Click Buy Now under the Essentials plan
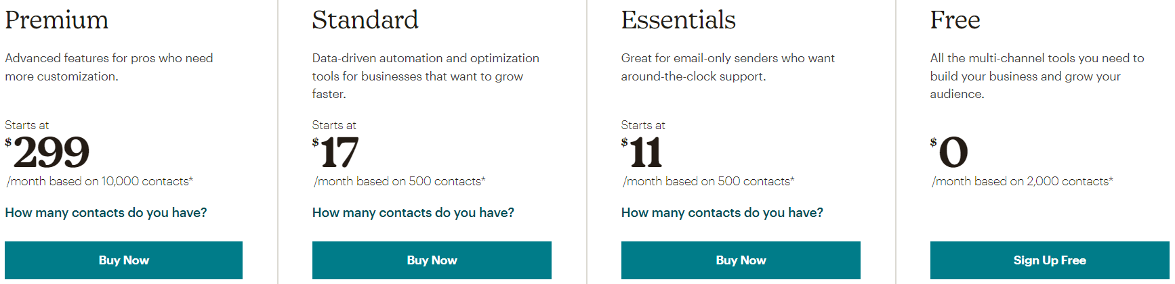 click(x=741, y=260)
